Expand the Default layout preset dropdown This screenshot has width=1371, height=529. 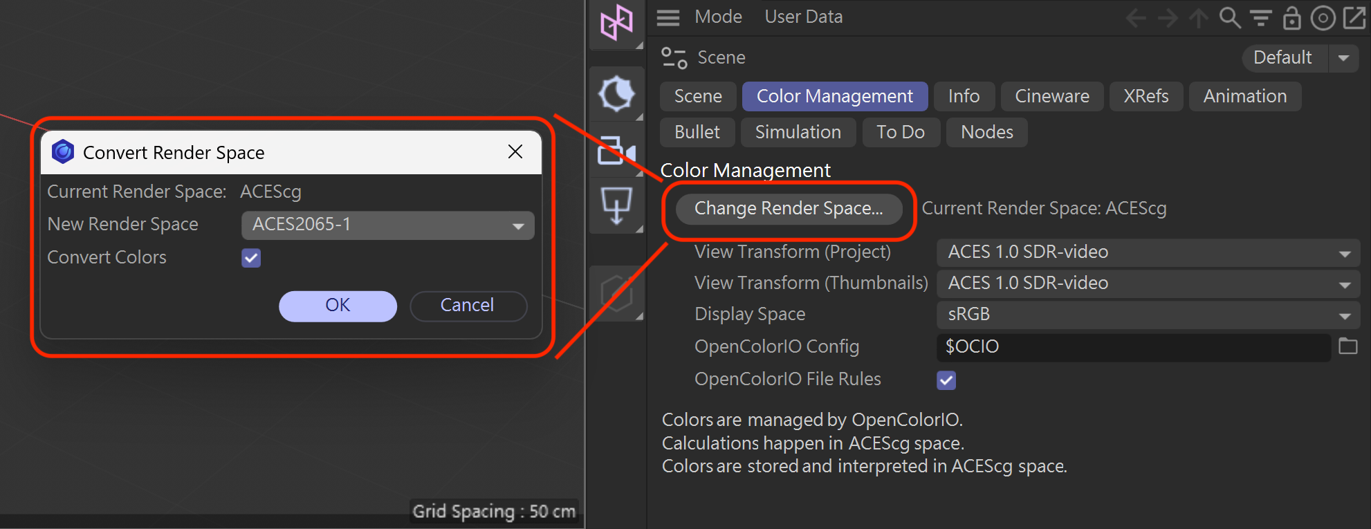[x=1343, y=58]
